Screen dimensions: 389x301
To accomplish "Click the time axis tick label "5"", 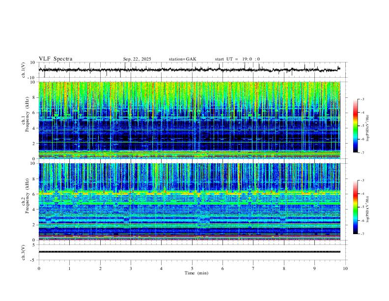I will [192, 269].
